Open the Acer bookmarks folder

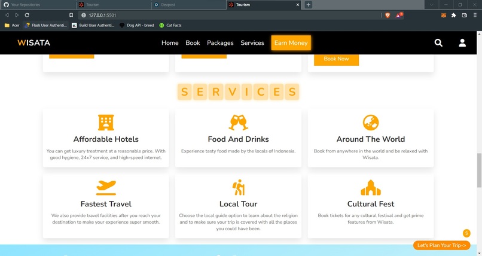(x=12, y=25)
